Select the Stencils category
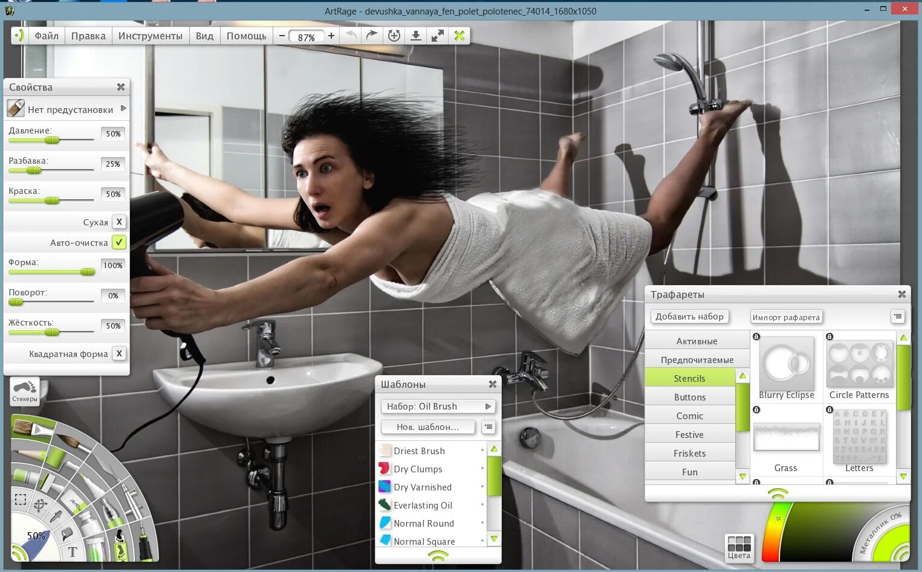This screenshot has height=572, width=922. point(690,378)
